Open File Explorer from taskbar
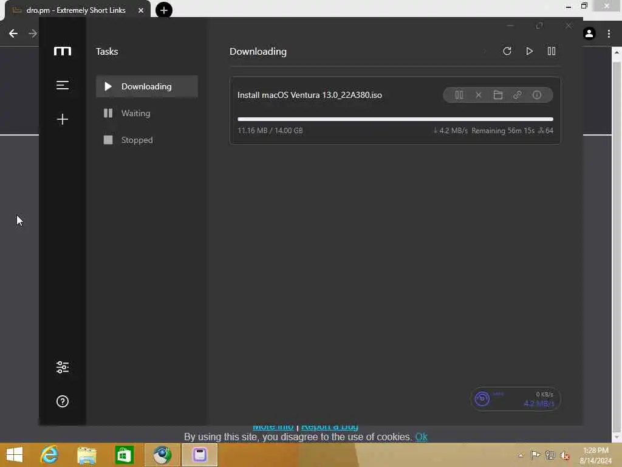 point(86,455)
